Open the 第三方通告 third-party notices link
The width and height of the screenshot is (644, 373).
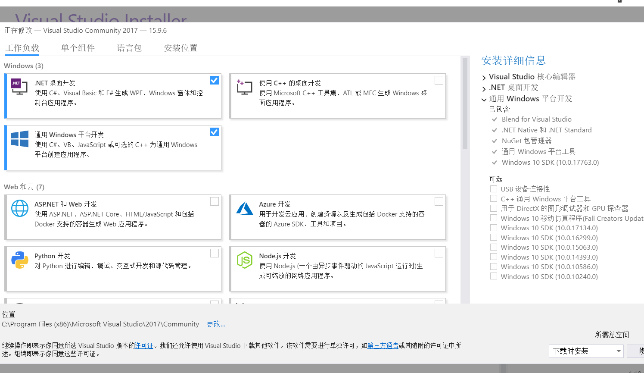pyautogui.click(x=383, y=345)
